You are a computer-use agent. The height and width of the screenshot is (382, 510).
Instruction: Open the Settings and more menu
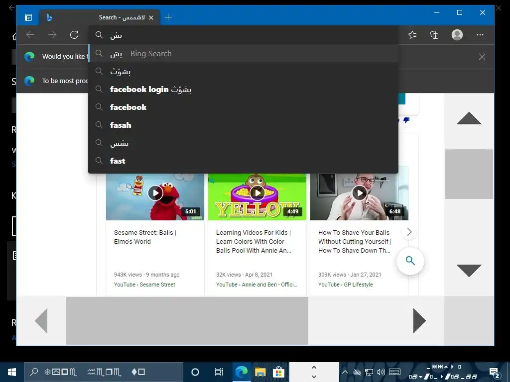[480, 35]
